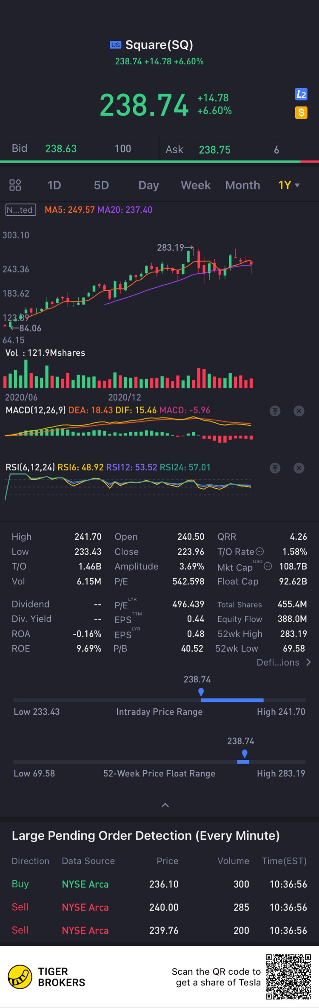Tap the MA20: 237.40 label
This screenshot has height=1008, width=319.
click(125, 210)
